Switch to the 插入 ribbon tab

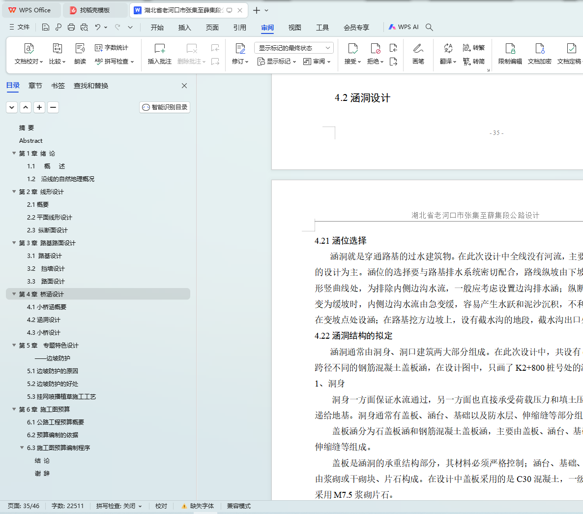coord(184,28)
